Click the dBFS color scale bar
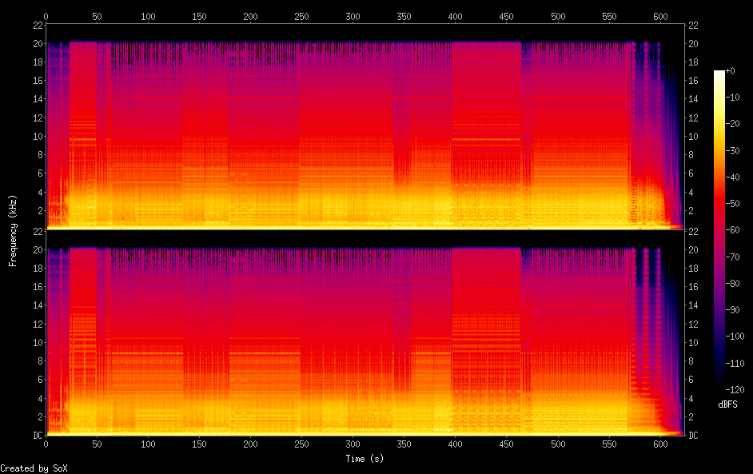 (719, 229)
